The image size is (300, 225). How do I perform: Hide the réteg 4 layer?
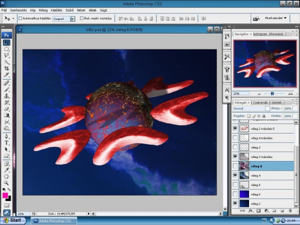(235, 175)
